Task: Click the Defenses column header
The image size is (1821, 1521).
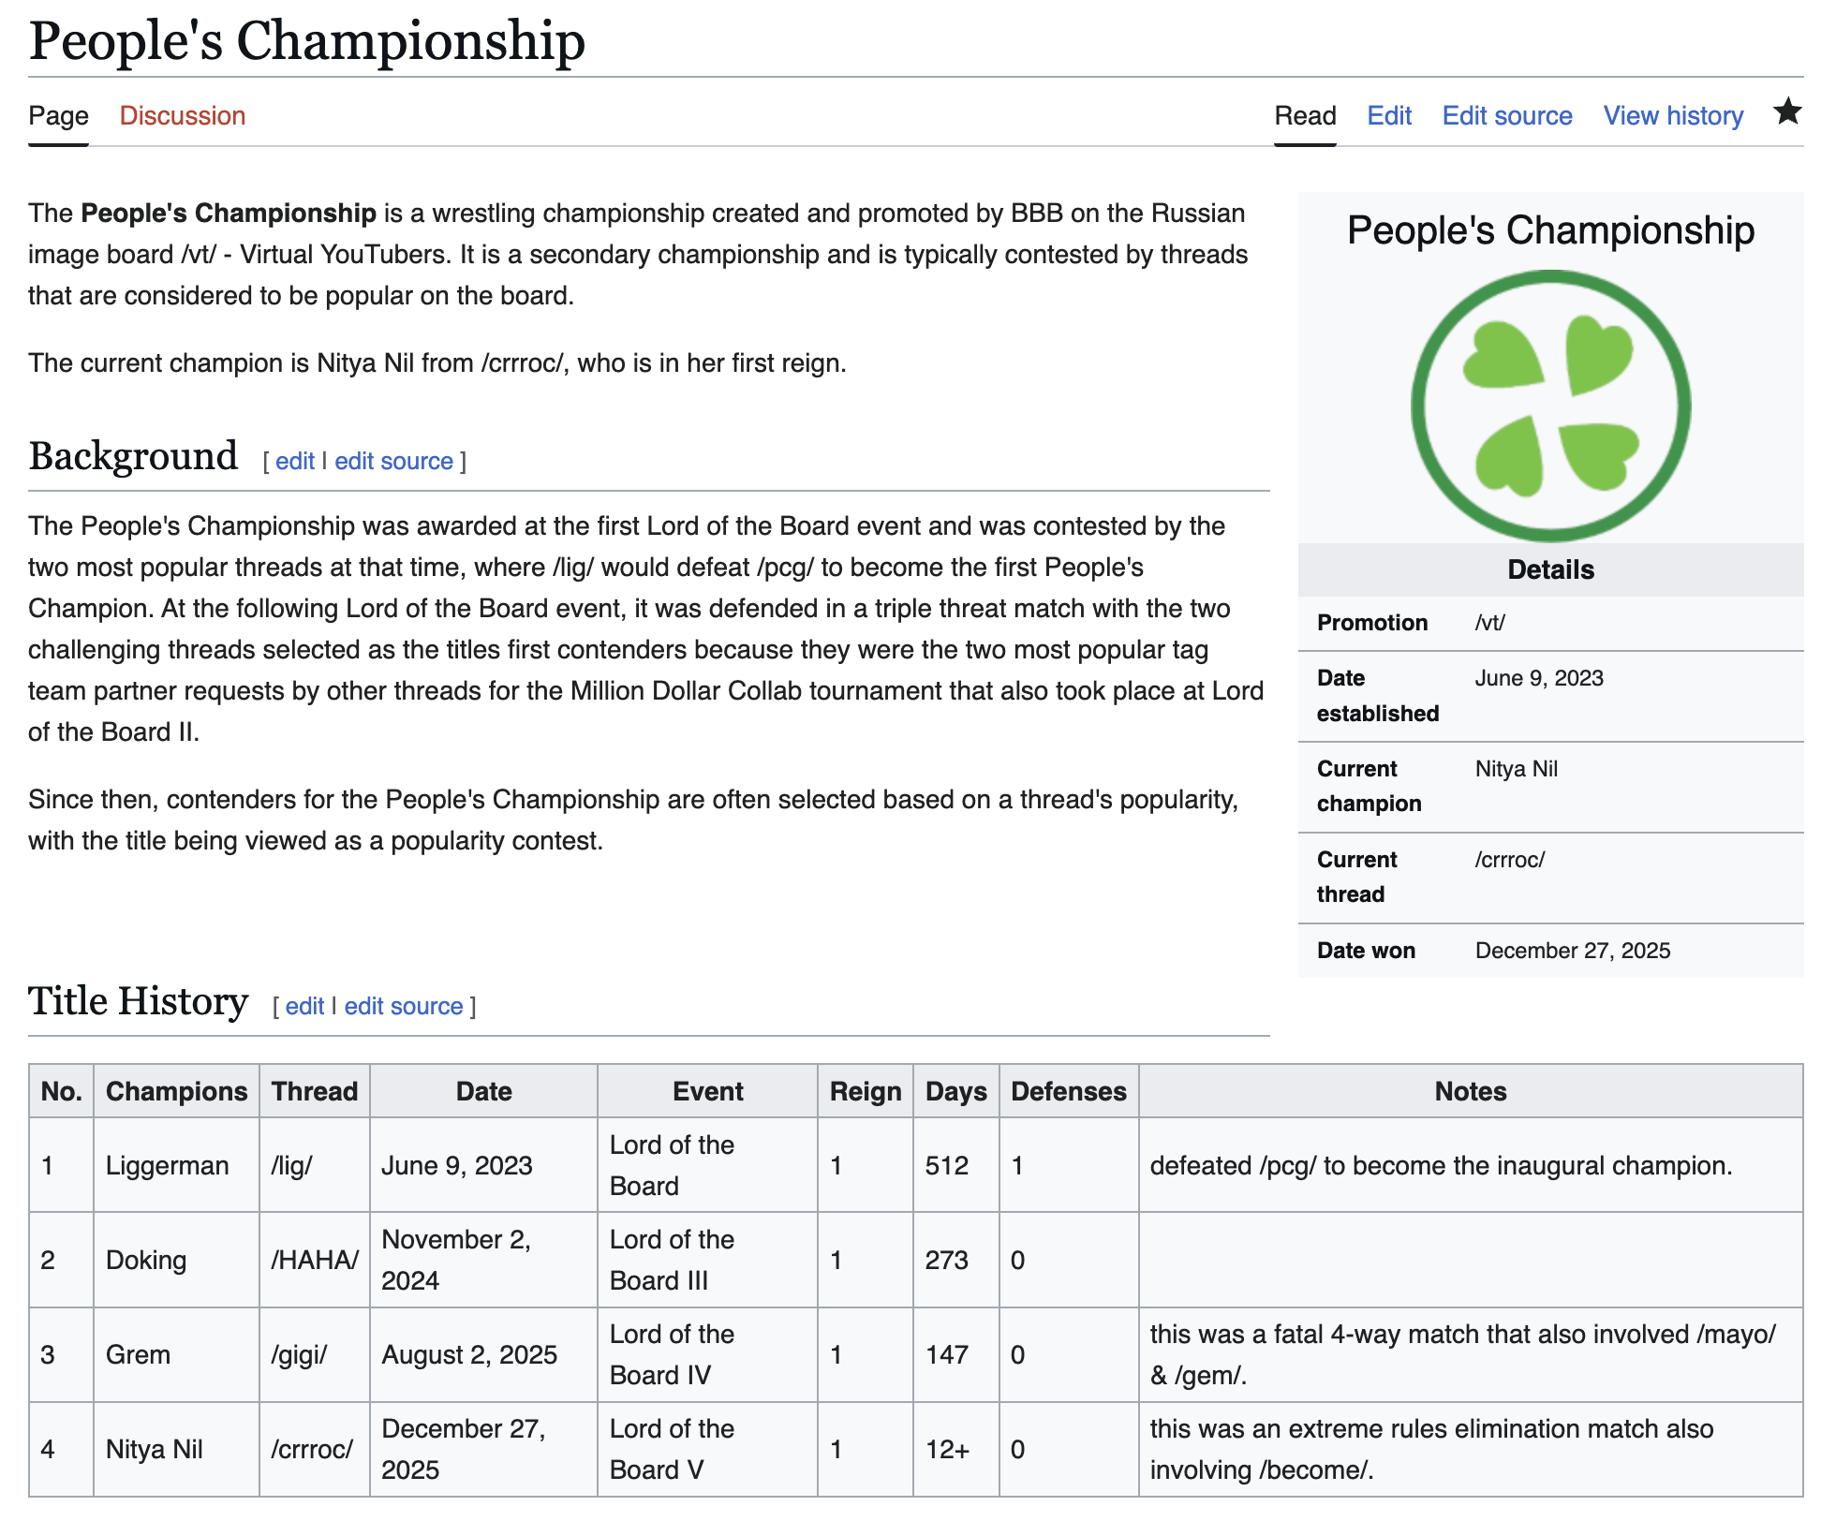Action: (x=1068, y=1091)
